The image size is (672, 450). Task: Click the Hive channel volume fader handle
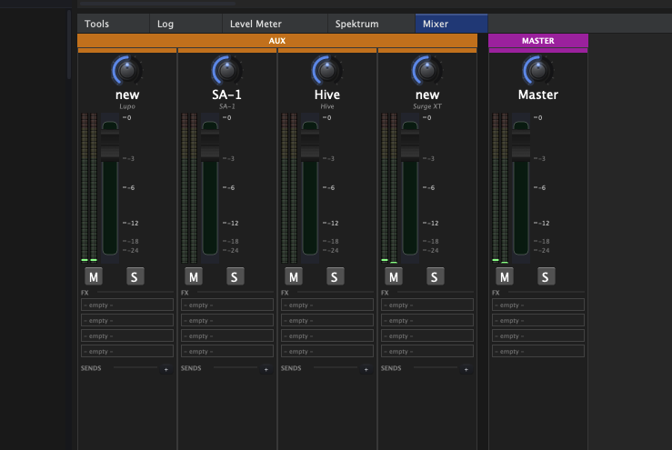click(310, 145)
